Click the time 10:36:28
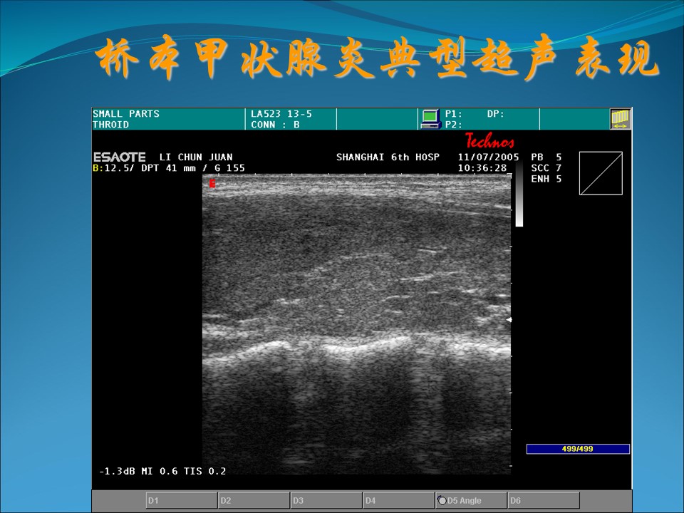684x513 pixels. 482,168
